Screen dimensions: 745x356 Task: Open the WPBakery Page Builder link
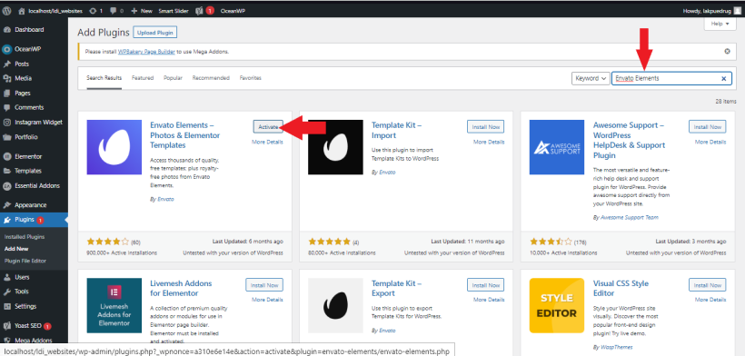tap(147, 51)
